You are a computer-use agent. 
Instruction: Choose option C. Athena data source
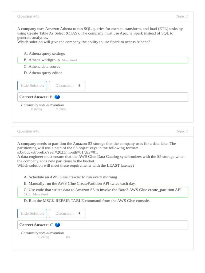click(x=42, y=66)
